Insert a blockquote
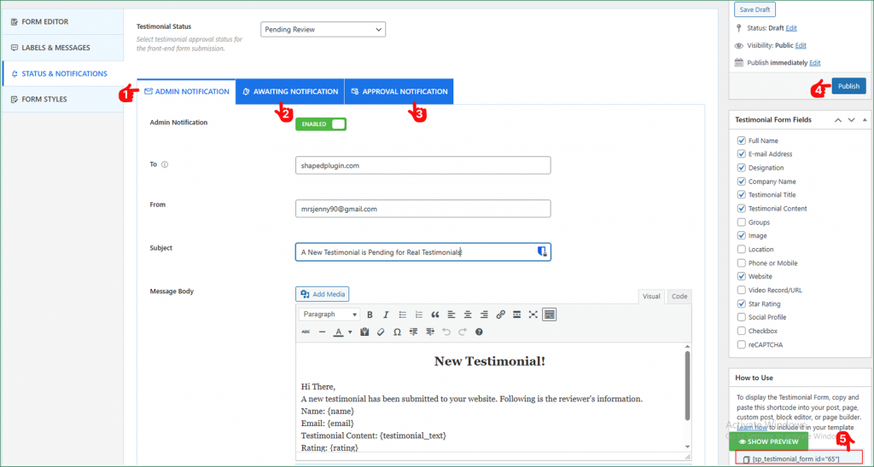Screen dimensions: 874x467 (435, 314)
